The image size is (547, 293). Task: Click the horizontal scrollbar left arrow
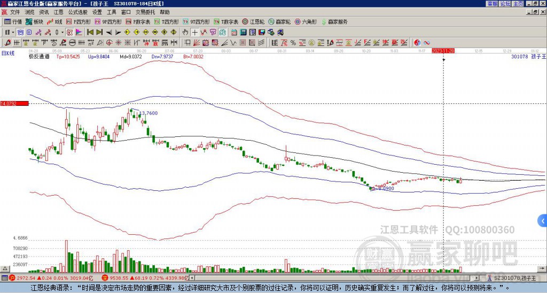click(x=192, y=278)
